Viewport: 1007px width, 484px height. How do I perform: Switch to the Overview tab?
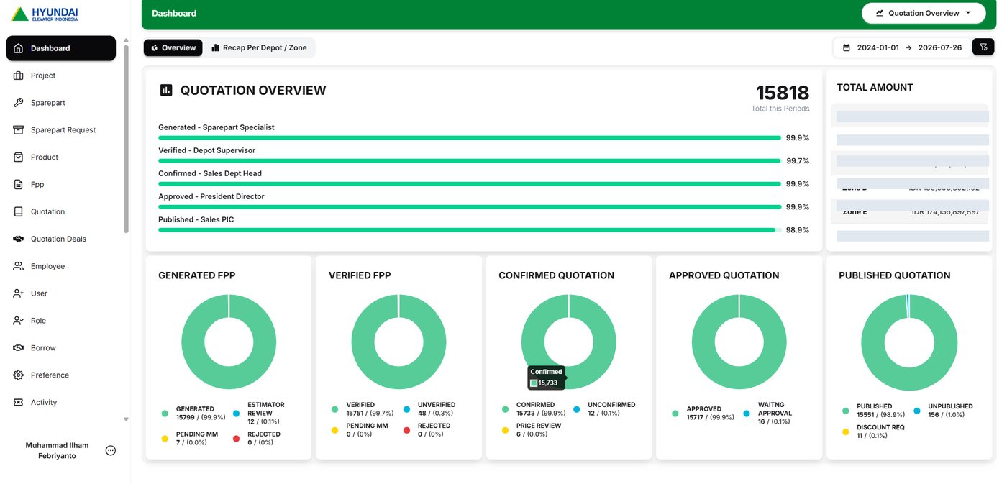(173, 47)
